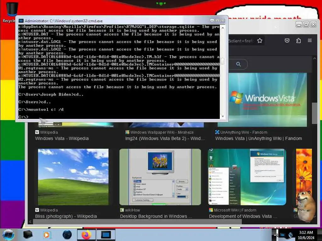Click the UnAnything Wiki favicon
Image resolution: width=322 pixels, height=241 pixels.
click(x=217, y=132)
